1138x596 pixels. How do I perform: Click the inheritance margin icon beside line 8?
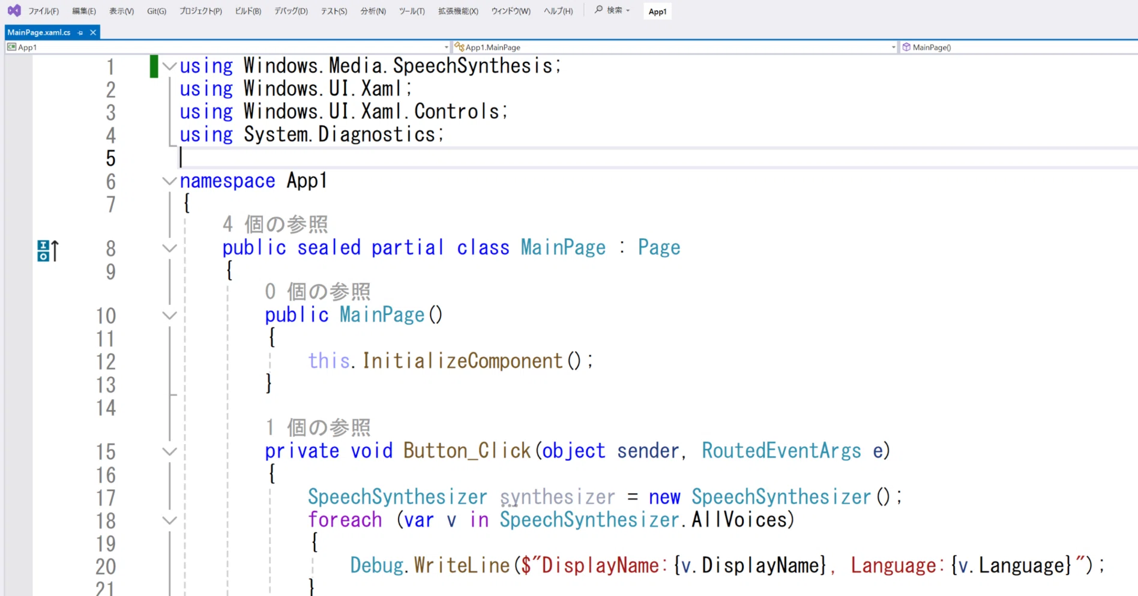tap(47, 250)
